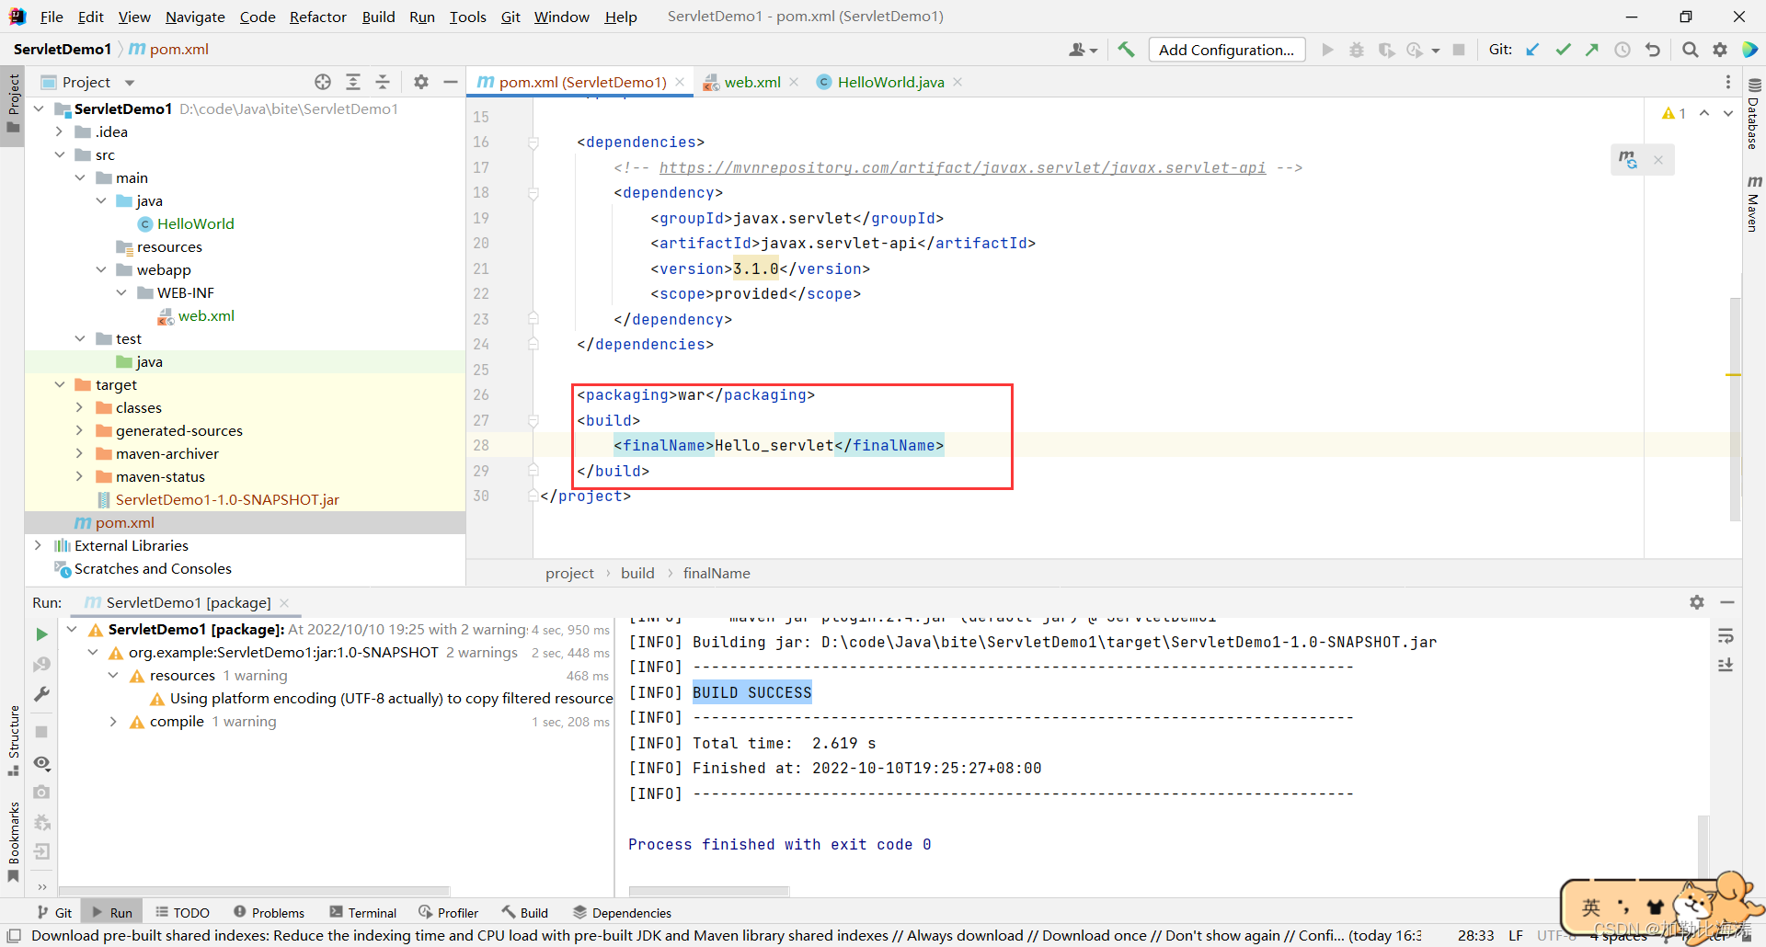Click the Git commit checkmark icon
The height and width of the screenshot is (947, 1766).
coord(1563,50)
